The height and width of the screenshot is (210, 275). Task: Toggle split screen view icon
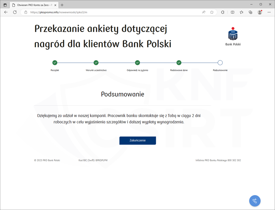[232, 12]
